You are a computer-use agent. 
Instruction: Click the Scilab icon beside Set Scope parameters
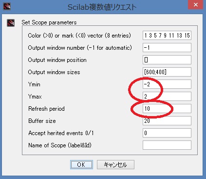(x=11, y=23)
